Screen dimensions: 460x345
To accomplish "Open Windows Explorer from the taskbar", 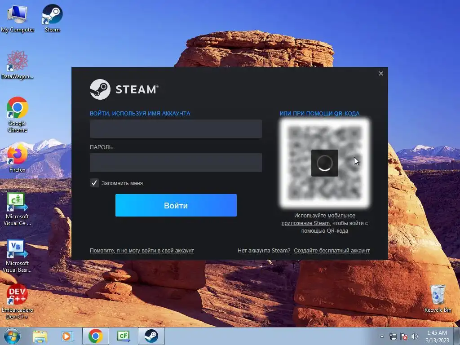I will 40,336.
